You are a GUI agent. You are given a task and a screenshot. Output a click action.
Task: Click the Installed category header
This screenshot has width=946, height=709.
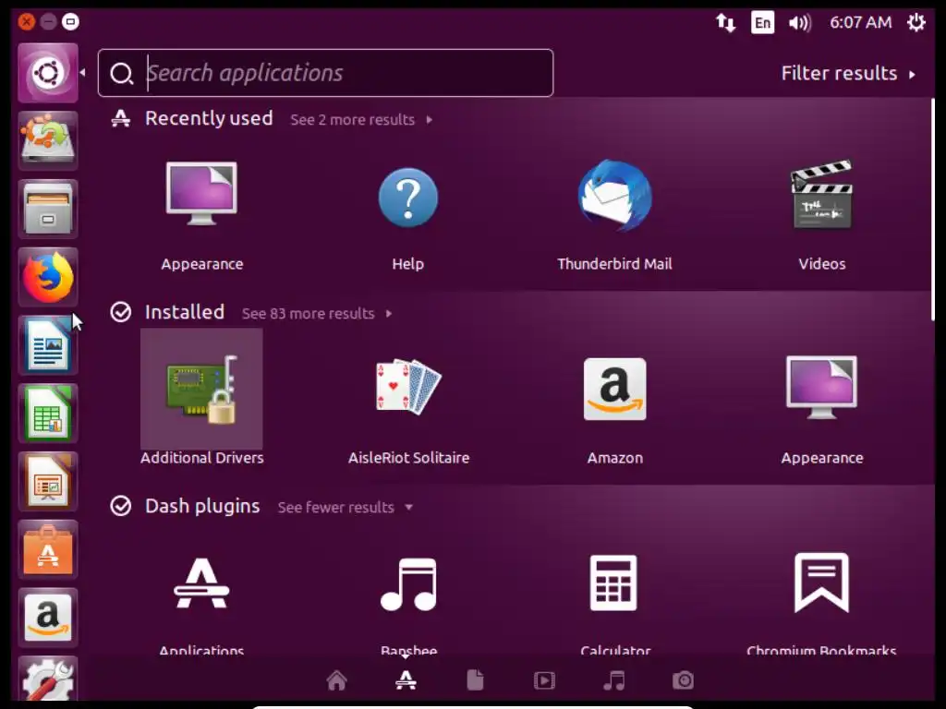[185, 312]
